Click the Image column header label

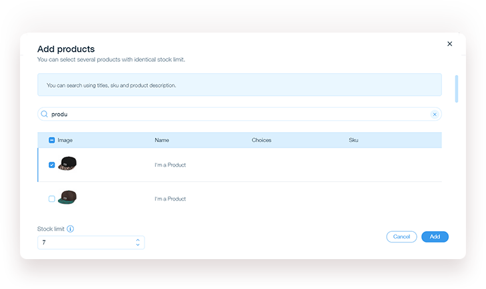pos(65,140)
